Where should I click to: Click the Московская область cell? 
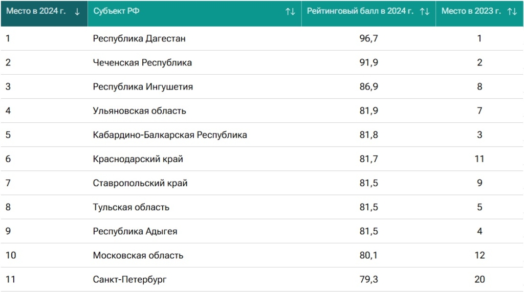coord(138,255)
